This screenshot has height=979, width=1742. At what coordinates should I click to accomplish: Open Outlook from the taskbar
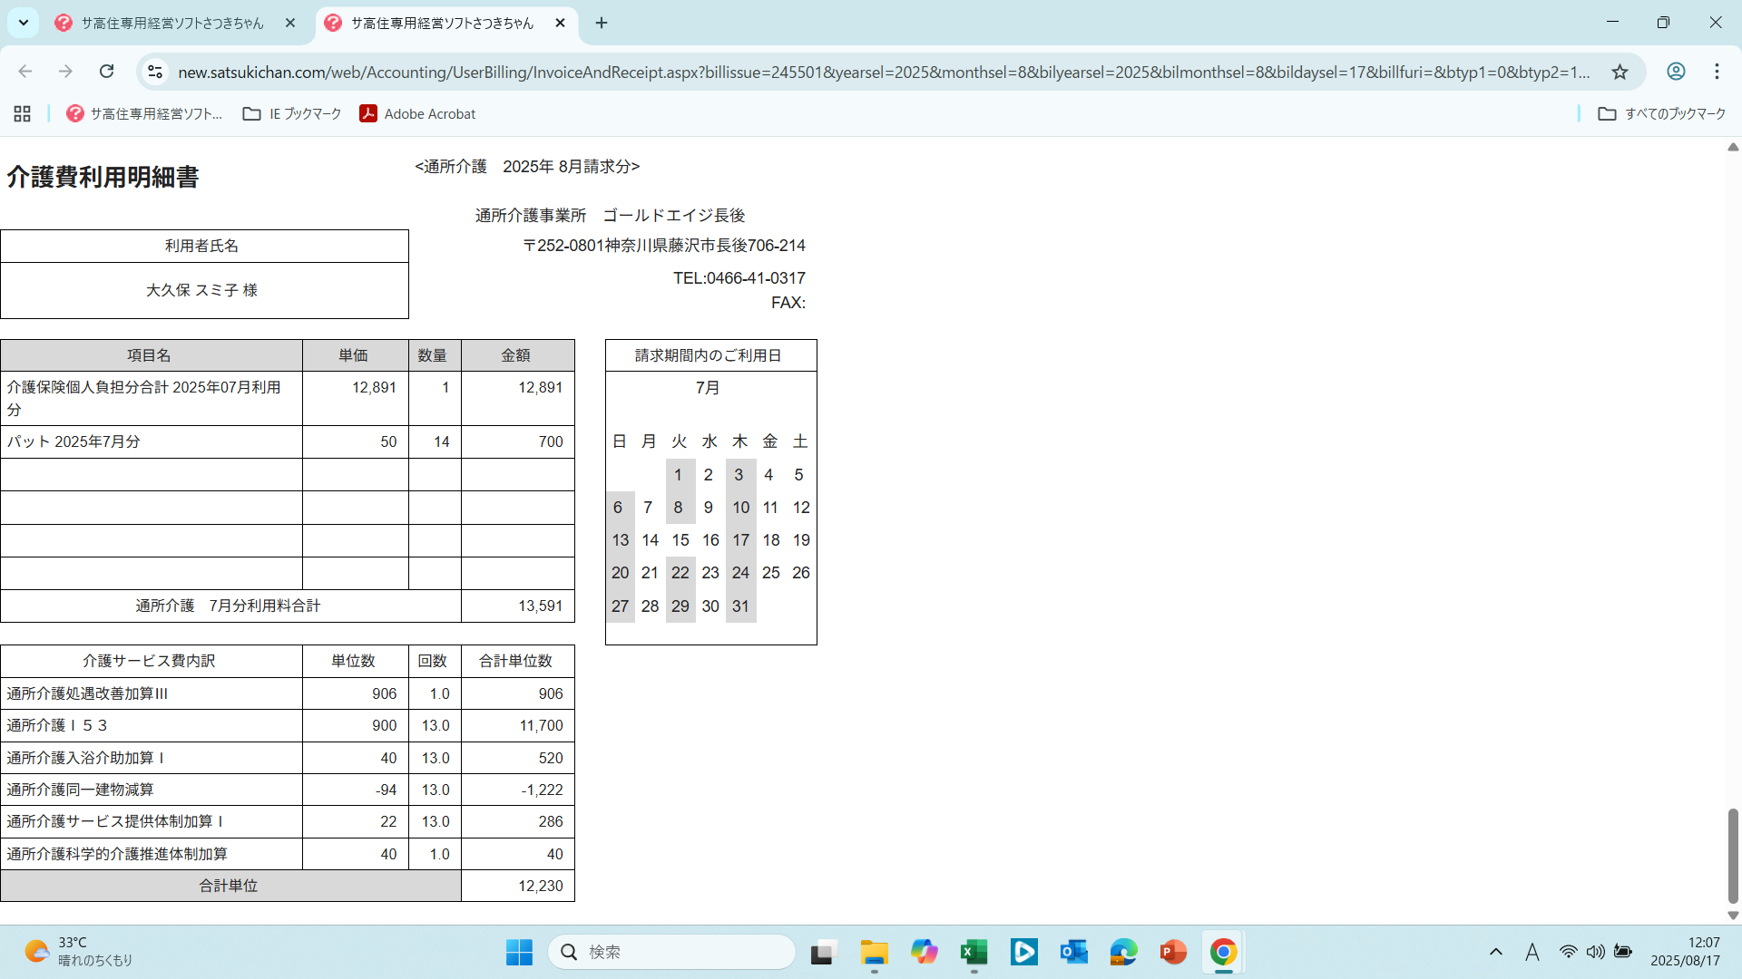pyautogui.click(x=1073, y=952)
